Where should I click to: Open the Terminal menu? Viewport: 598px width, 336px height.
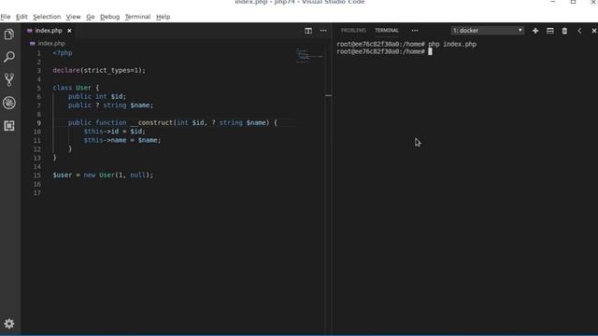point(137,17)
